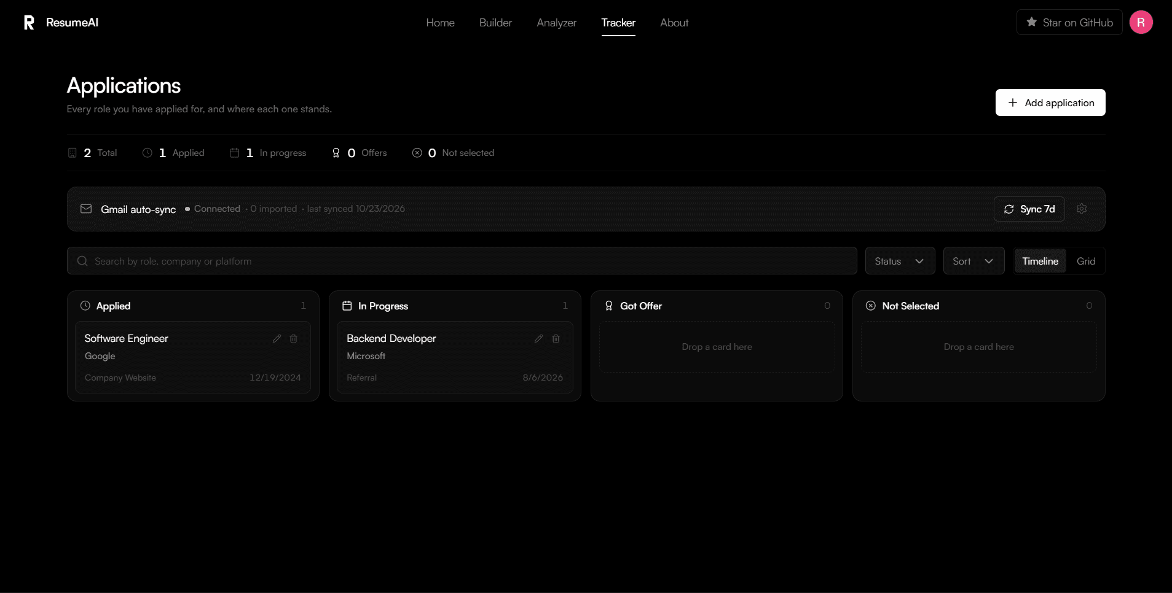
Task: Click the Not selected count stat
Action: point(453,153)
